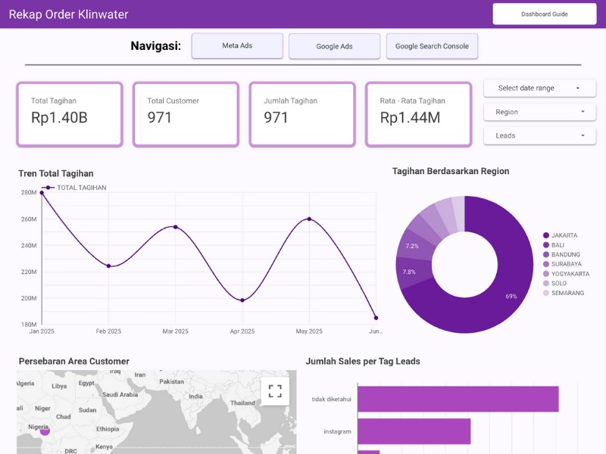Open the Dashboard Guide
606x454 pixels.
pos(544,14)
